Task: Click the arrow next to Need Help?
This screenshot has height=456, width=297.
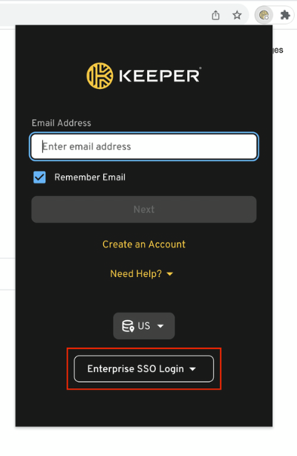Action: pos(169,274)
